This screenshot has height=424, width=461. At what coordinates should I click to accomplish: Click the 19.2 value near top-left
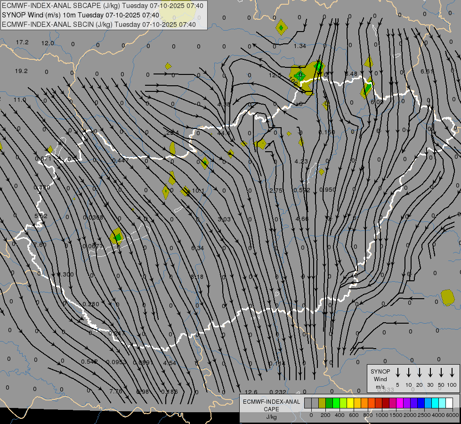21,71
